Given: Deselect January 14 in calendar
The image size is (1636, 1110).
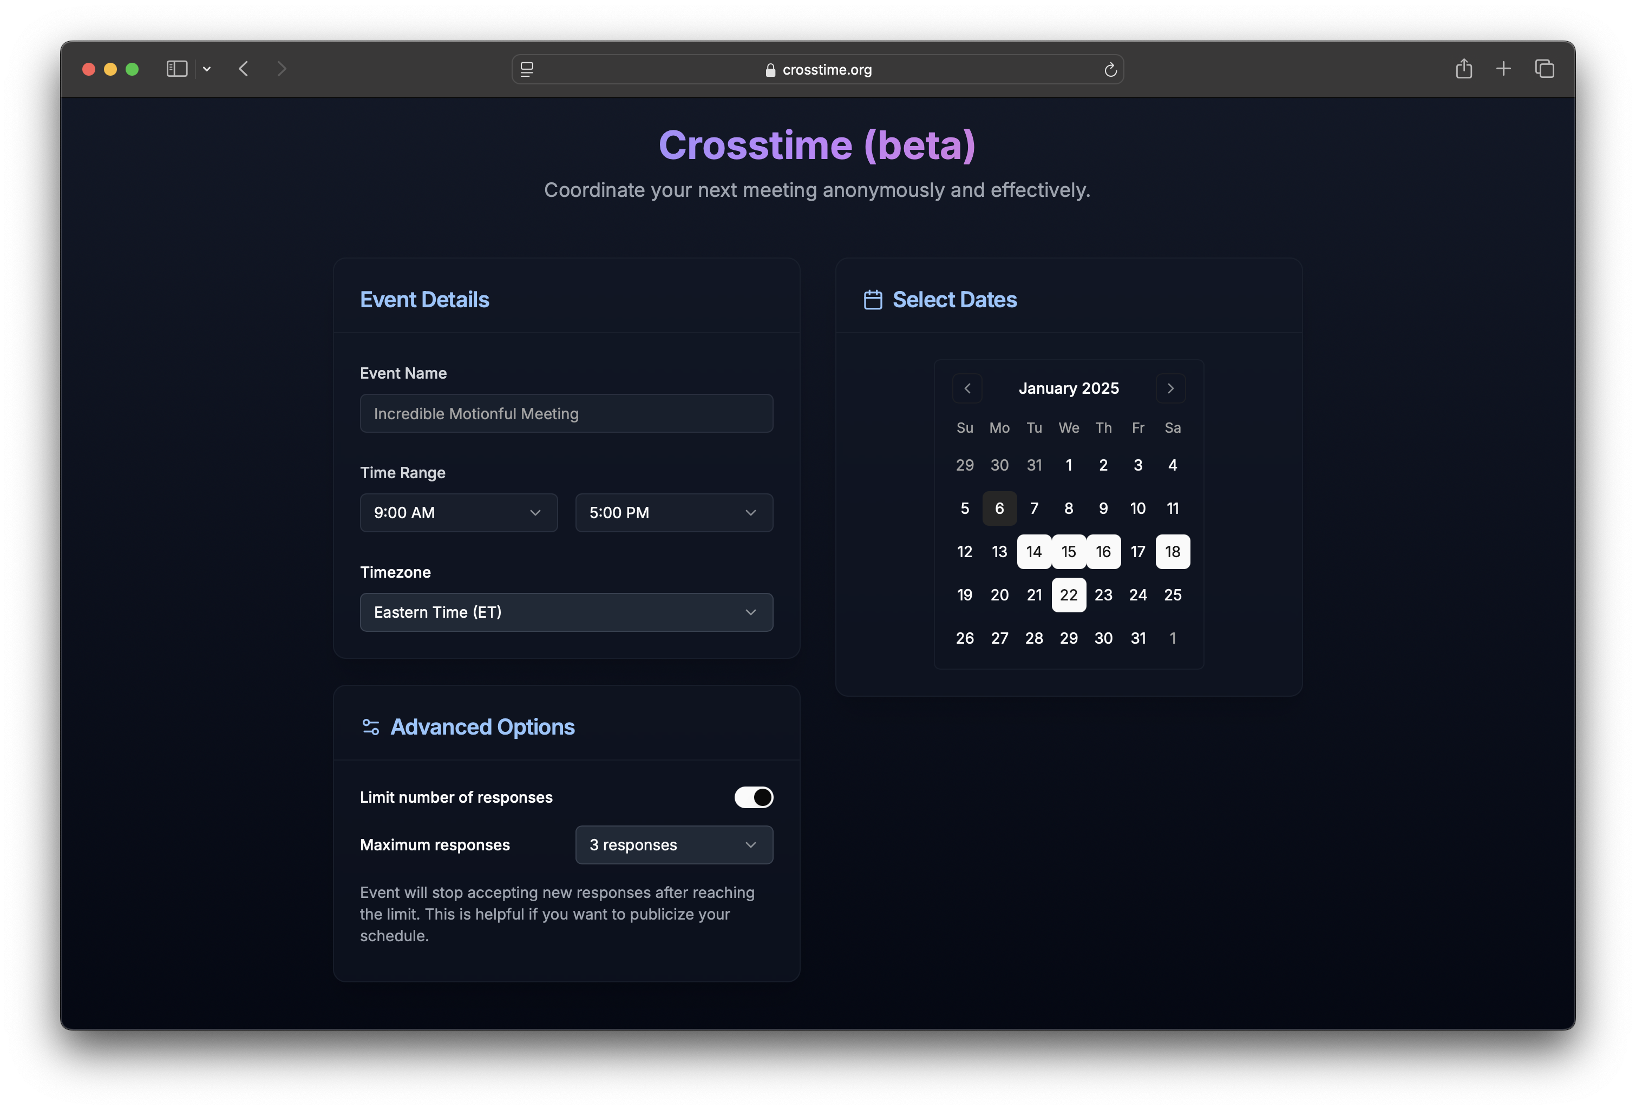Looking at the screenshot, I should coord(1033,551).
